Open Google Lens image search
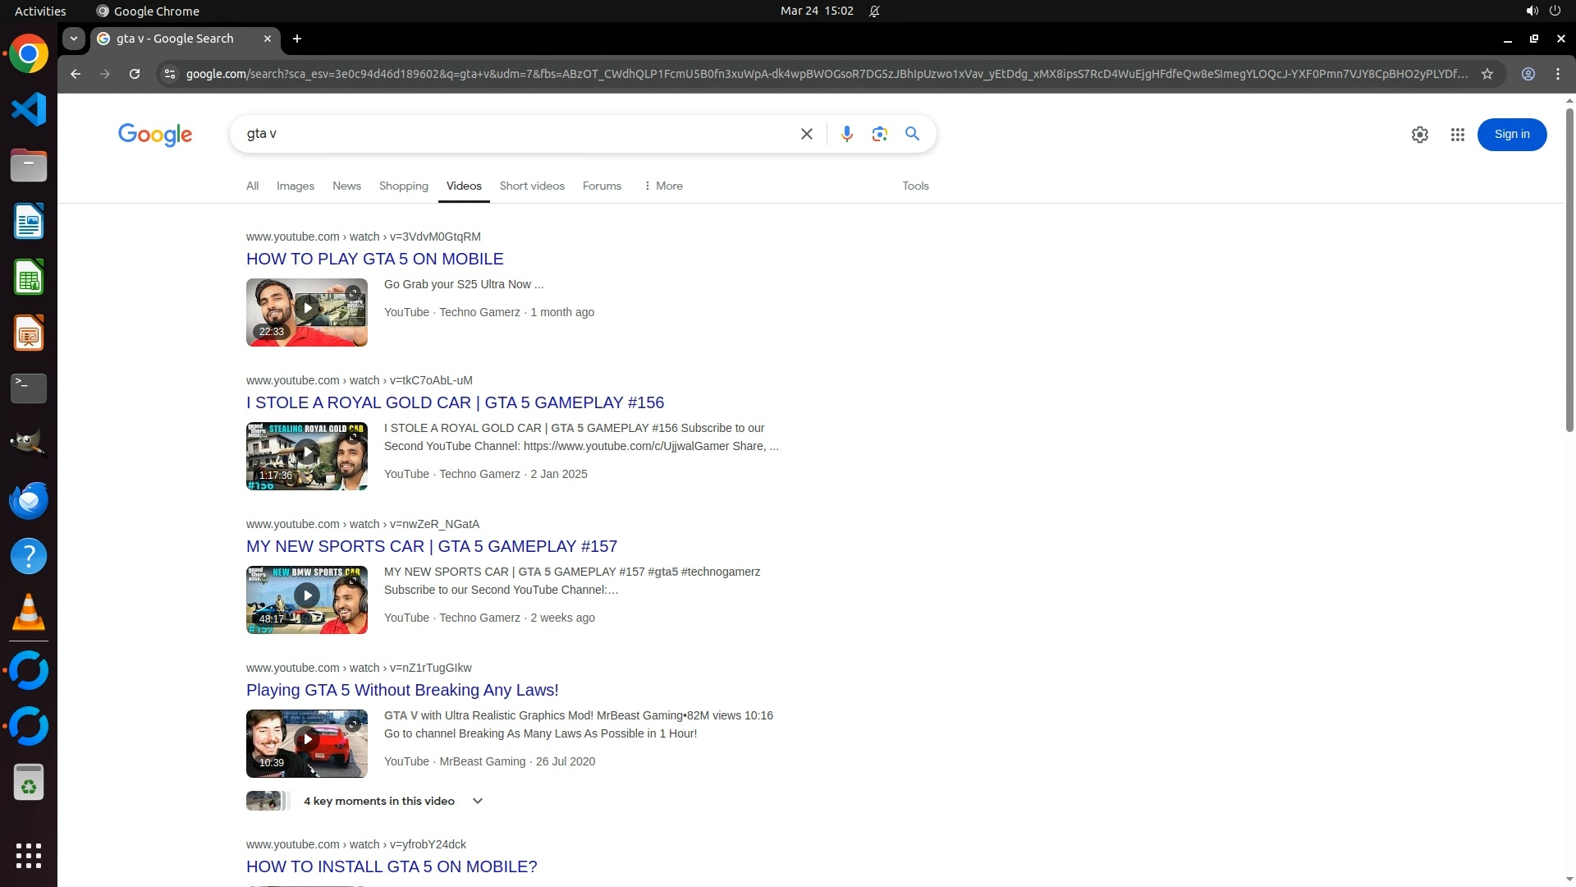 pyautogui.click(x=879, y=134)
